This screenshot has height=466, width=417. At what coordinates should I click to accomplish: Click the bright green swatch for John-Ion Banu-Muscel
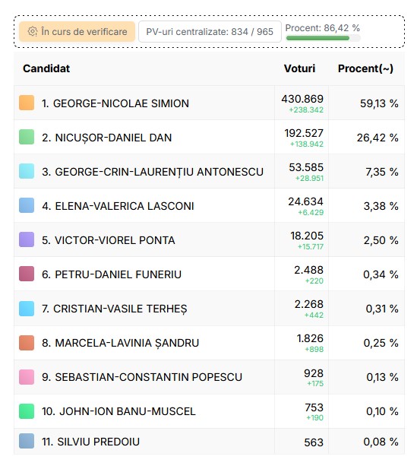[x=27, y=411]
